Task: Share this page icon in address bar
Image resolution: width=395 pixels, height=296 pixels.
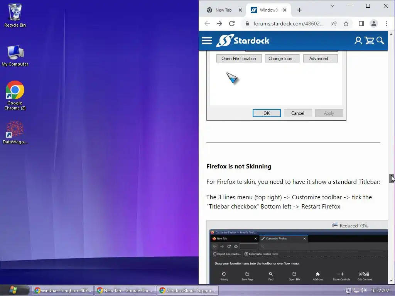Action: 334,24
